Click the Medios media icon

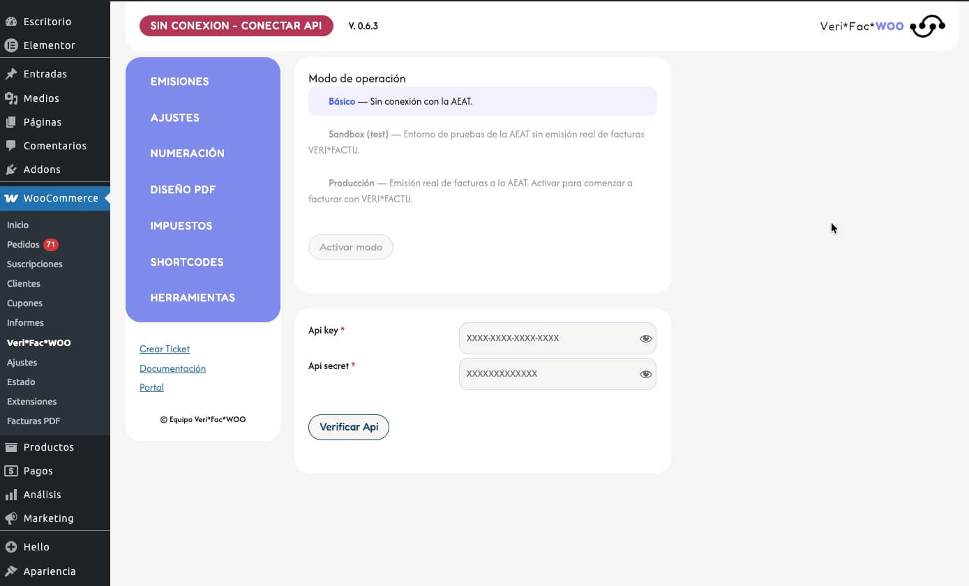(11, 98)
